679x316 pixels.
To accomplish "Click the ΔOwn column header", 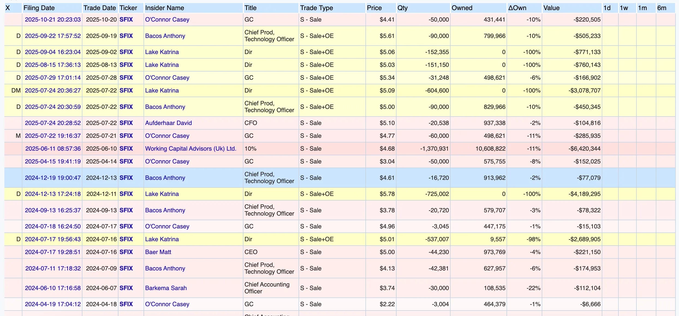I will coord(517,8).
